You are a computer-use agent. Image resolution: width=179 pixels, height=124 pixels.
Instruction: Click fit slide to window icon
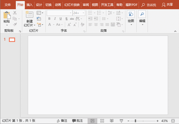coord(173,121)
